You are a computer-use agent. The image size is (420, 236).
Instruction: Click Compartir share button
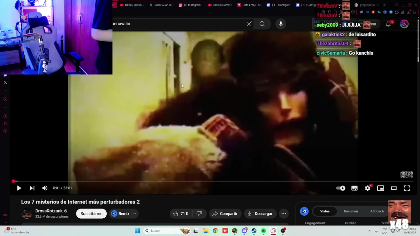(225, 214)
